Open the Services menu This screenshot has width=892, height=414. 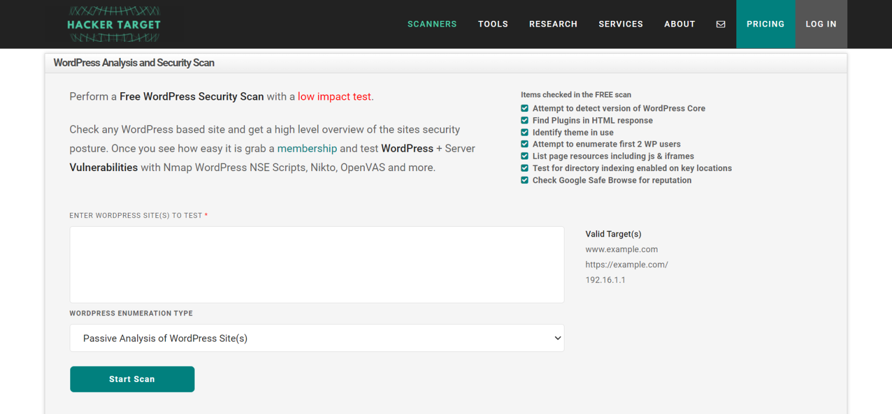pyautogui.click(x=621, y=24)
